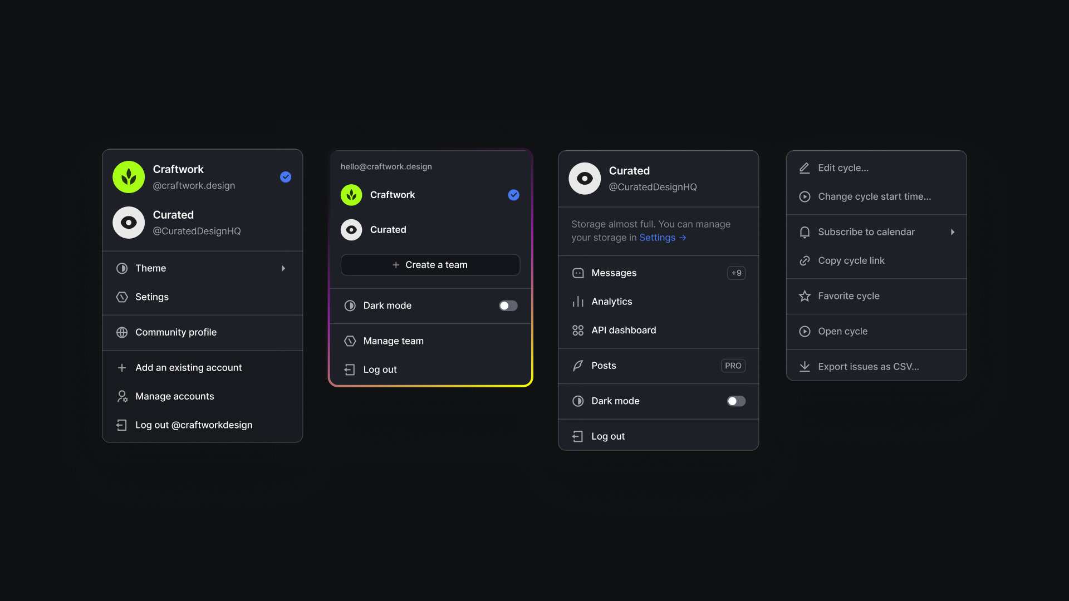This screenshot has width=1069, height=601.
Task: Click the large Curated eye avatar in third menu
Action: (x=585, y=179)
